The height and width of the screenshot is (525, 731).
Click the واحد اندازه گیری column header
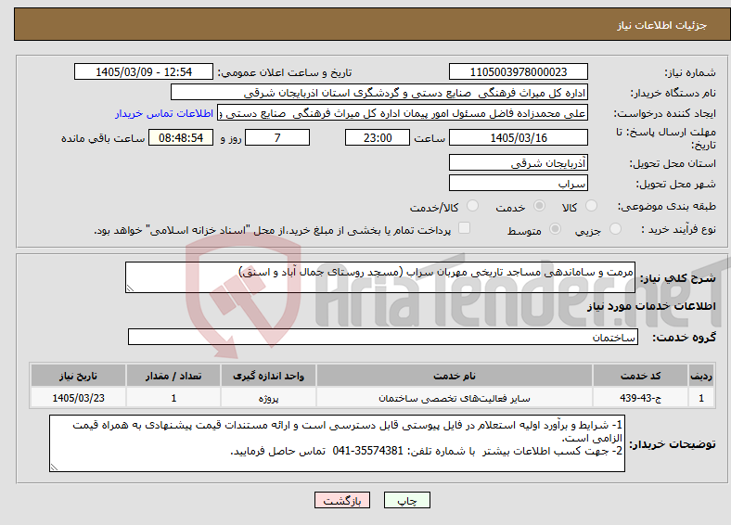268,376
